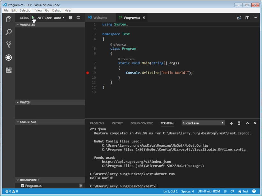Open the Debug view in activity bar
The height and width of the screenshot is (196, 262).
click(x=9, y=57)
